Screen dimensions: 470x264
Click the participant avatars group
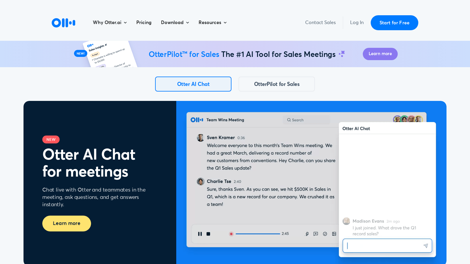click(x=408, y=119)
